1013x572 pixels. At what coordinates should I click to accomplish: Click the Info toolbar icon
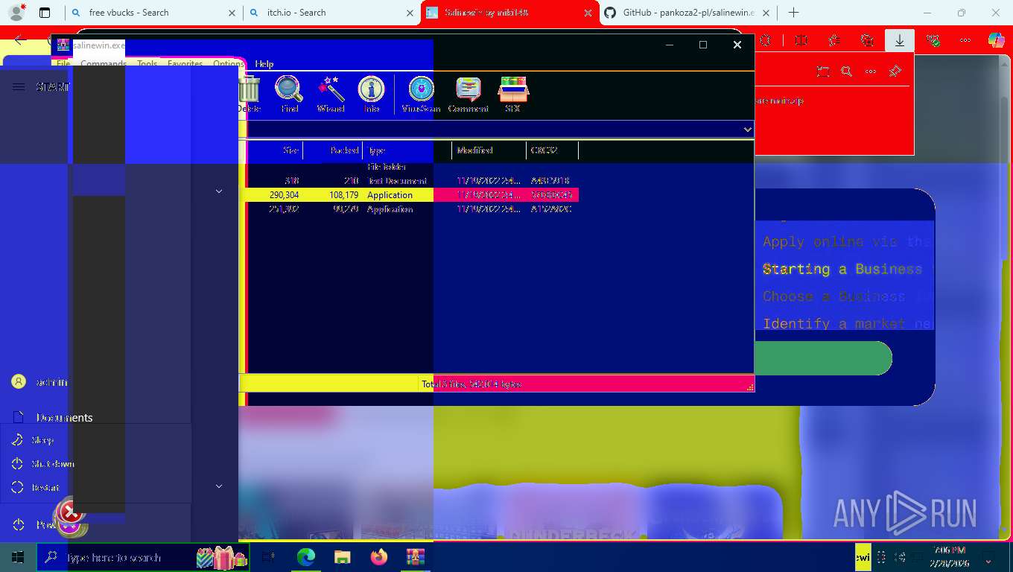point(372,95)
